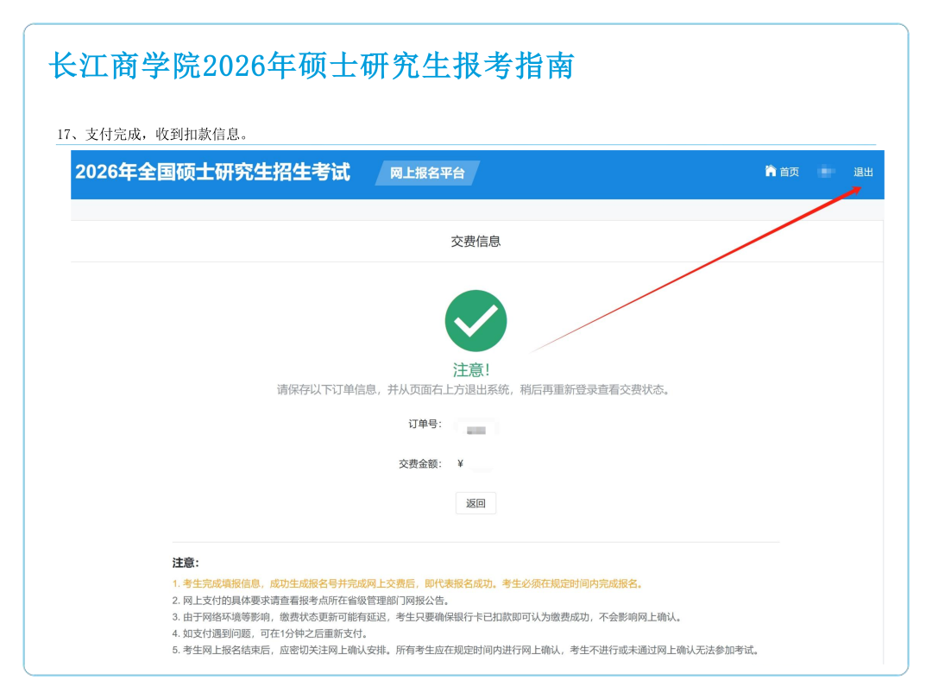The width and height of the screenshot is (932, 699).
Task: Click the 交费信息 section heading
Action: [x=475, y=242]
